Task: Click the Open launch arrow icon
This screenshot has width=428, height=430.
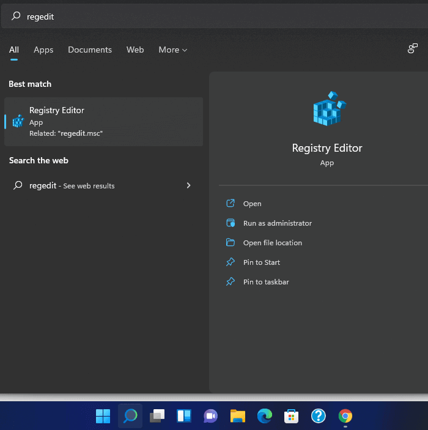Action: click(231, 203)
